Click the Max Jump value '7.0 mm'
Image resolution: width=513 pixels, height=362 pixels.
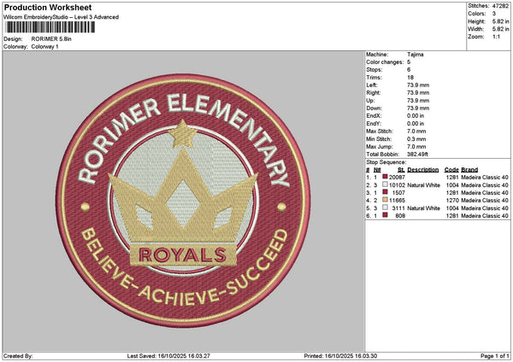coord(416,147)
